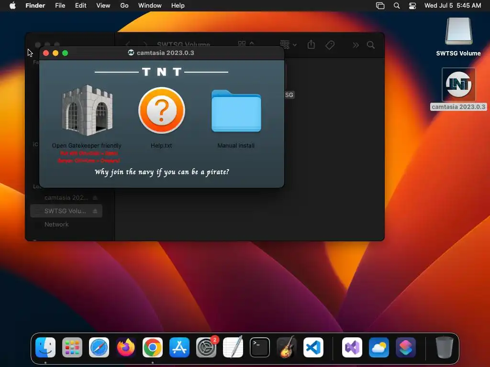490x367 pixels.
Task: Open the Finder menu
Action: click(x=35, y=6)
